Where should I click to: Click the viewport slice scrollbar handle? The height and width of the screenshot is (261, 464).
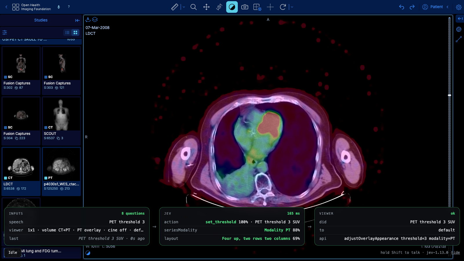click(x=449, y=95)
